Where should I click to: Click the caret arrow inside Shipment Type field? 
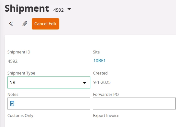pos(84,83)
